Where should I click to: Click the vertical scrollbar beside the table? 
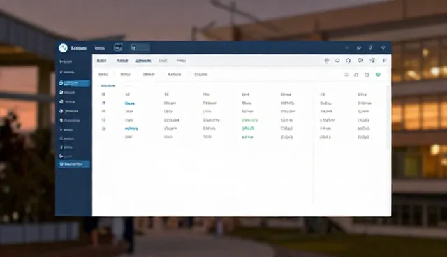(388, 117)
